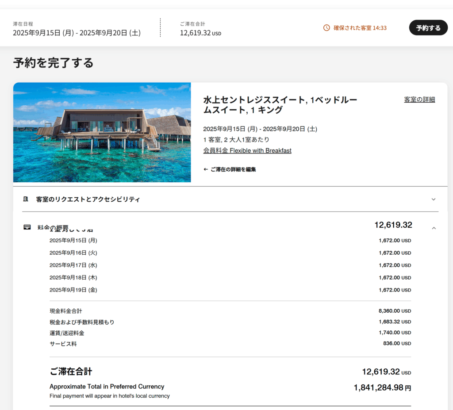
Task: Click the 運賃/送迎料金 line item
Action: tap(67, 333)
